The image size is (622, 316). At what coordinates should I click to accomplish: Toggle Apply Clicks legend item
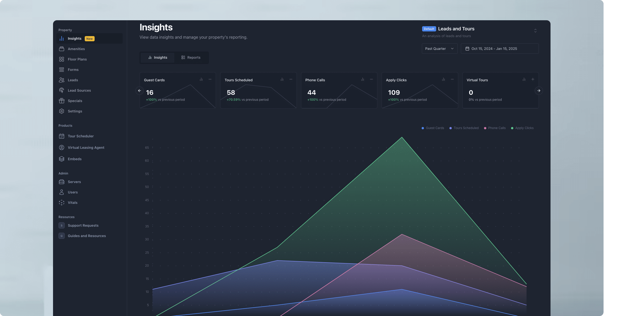(522, 128)
